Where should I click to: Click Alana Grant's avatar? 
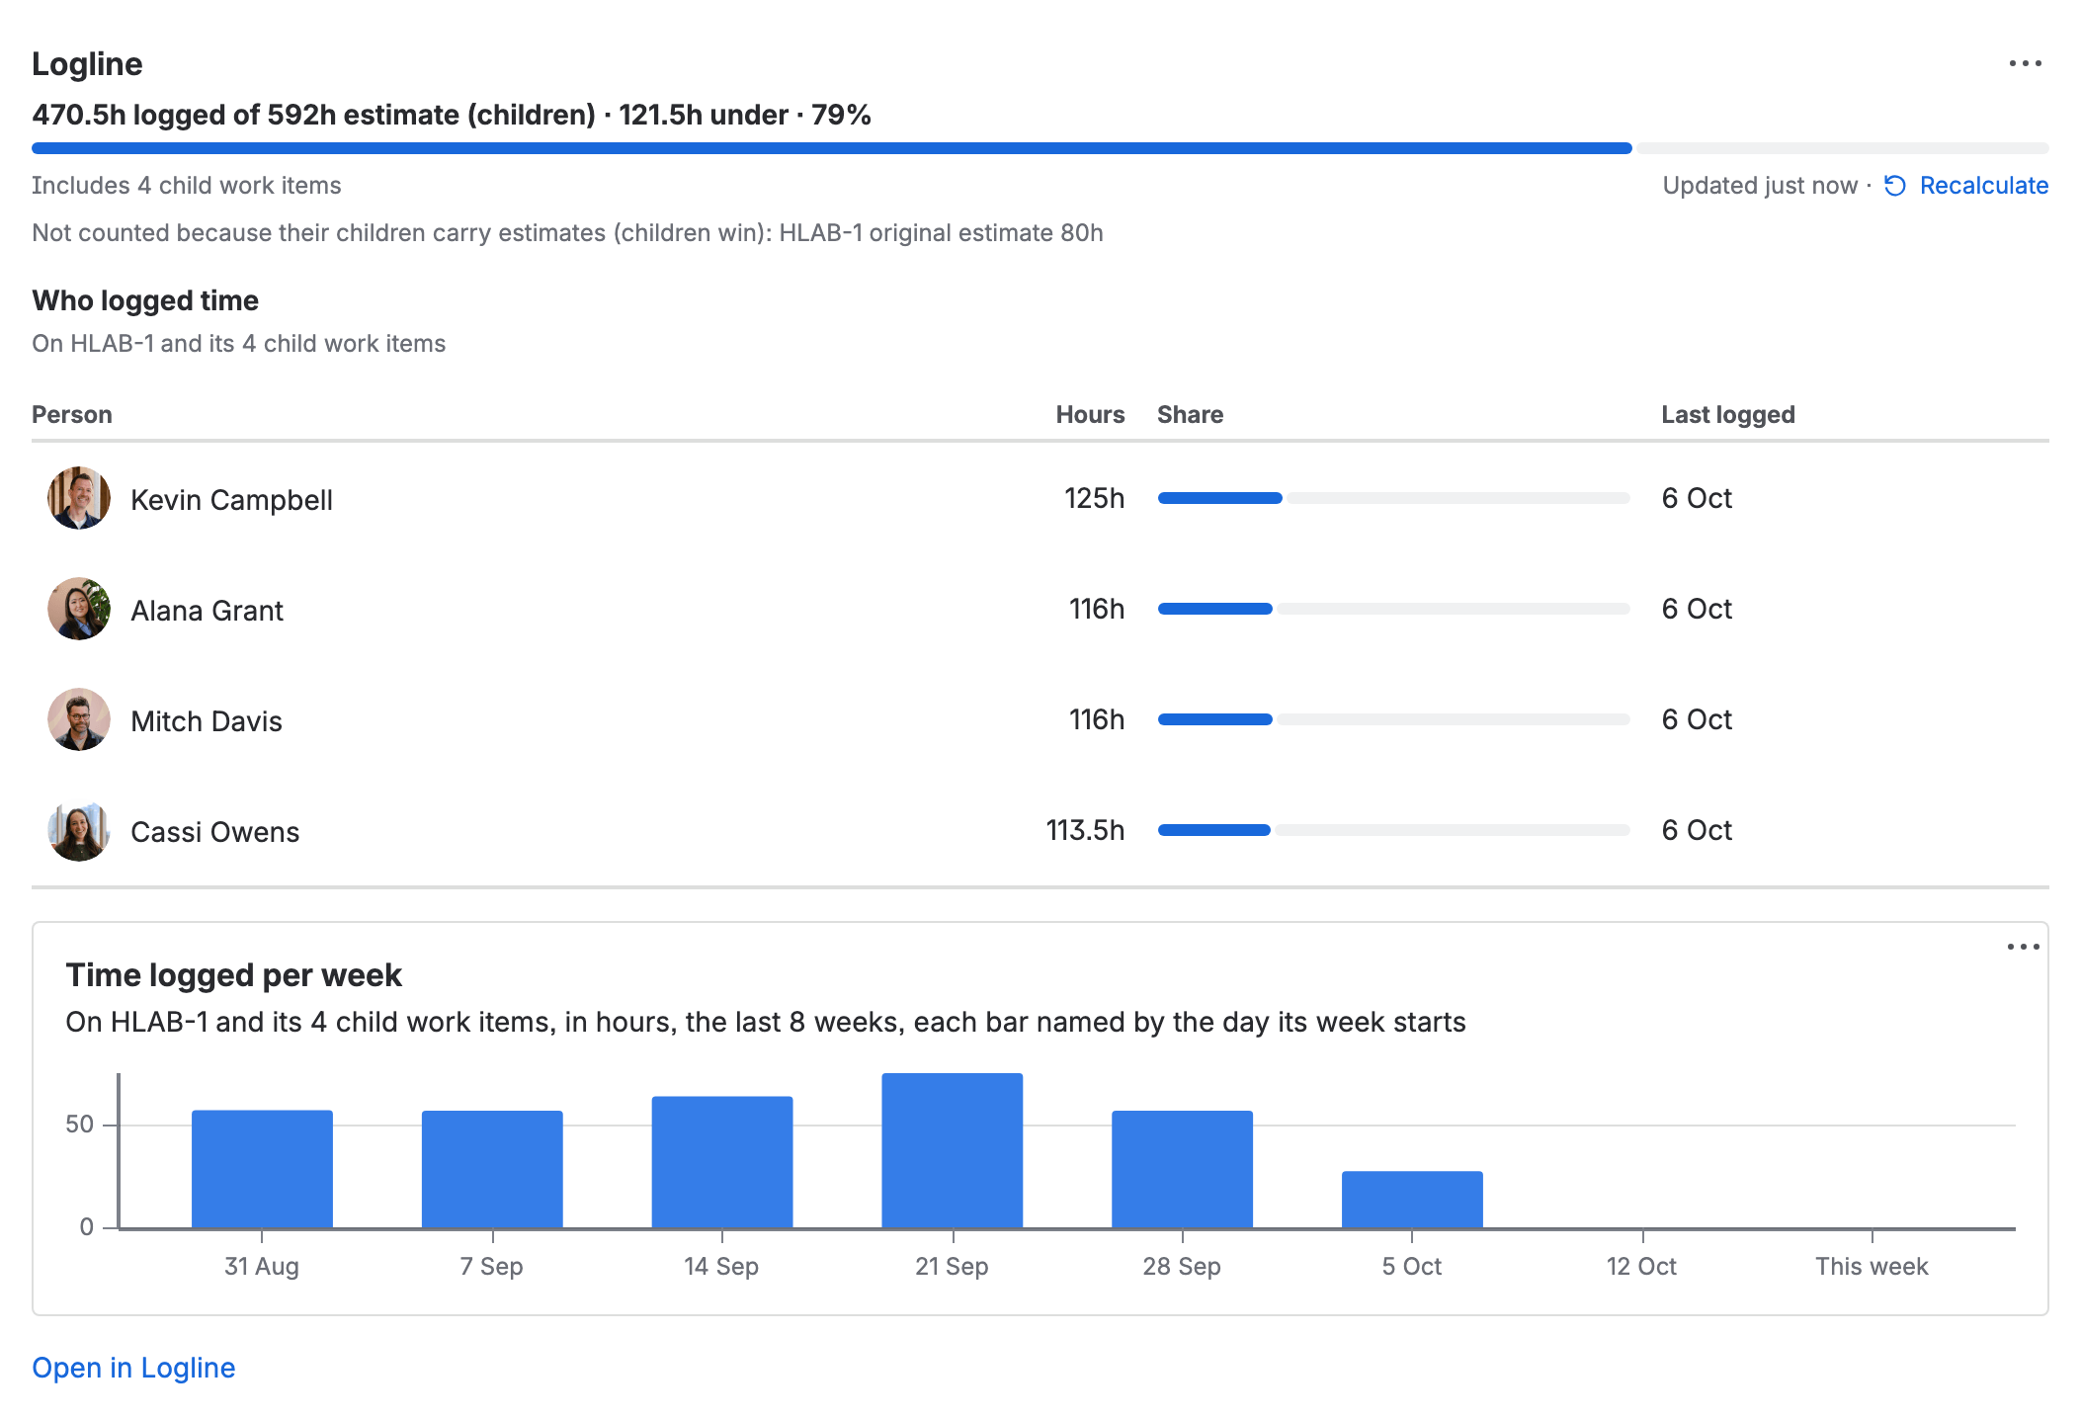click(x=79, y=609)
